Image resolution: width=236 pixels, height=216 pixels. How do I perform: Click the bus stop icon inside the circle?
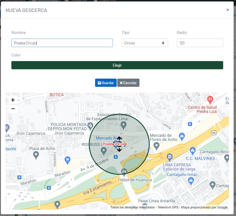coord(116,157)
